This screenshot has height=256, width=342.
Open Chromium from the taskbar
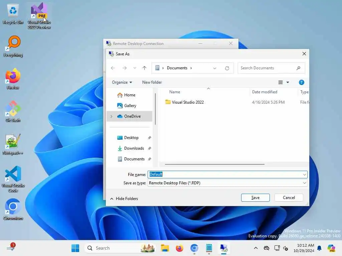194,248
